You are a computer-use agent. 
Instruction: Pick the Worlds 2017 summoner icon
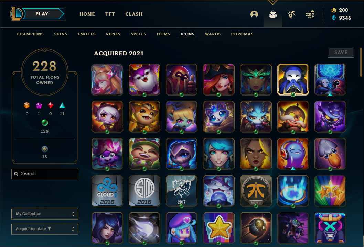(182, 191)
